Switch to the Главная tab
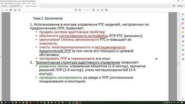Viewport: 185px width, 104px height. [x=5, y=6]
